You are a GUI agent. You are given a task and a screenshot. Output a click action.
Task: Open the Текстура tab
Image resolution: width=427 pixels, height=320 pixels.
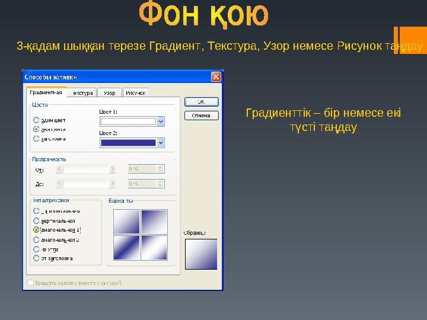(x=82, y=93)
